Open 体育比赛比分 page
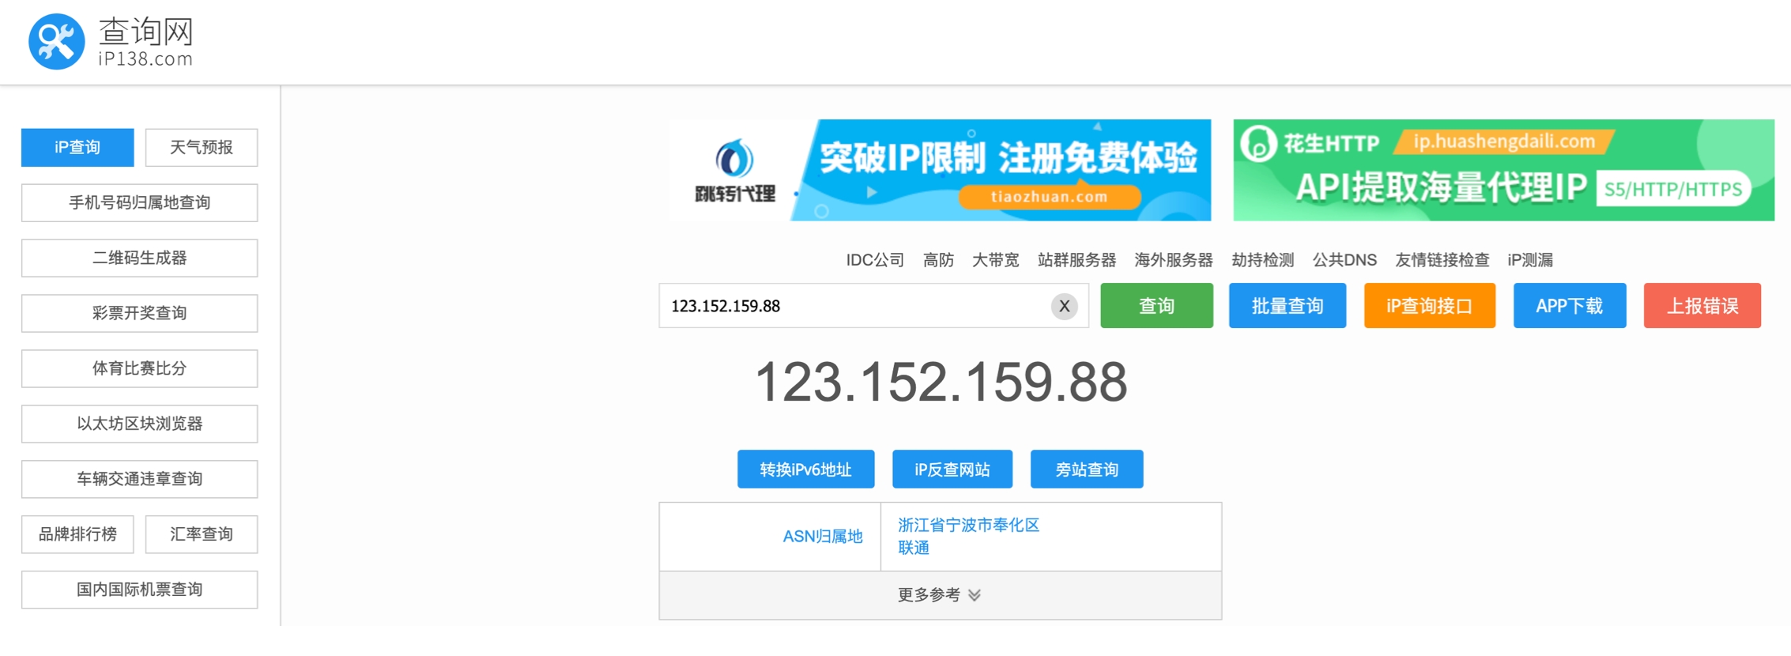 pos(139,368)
